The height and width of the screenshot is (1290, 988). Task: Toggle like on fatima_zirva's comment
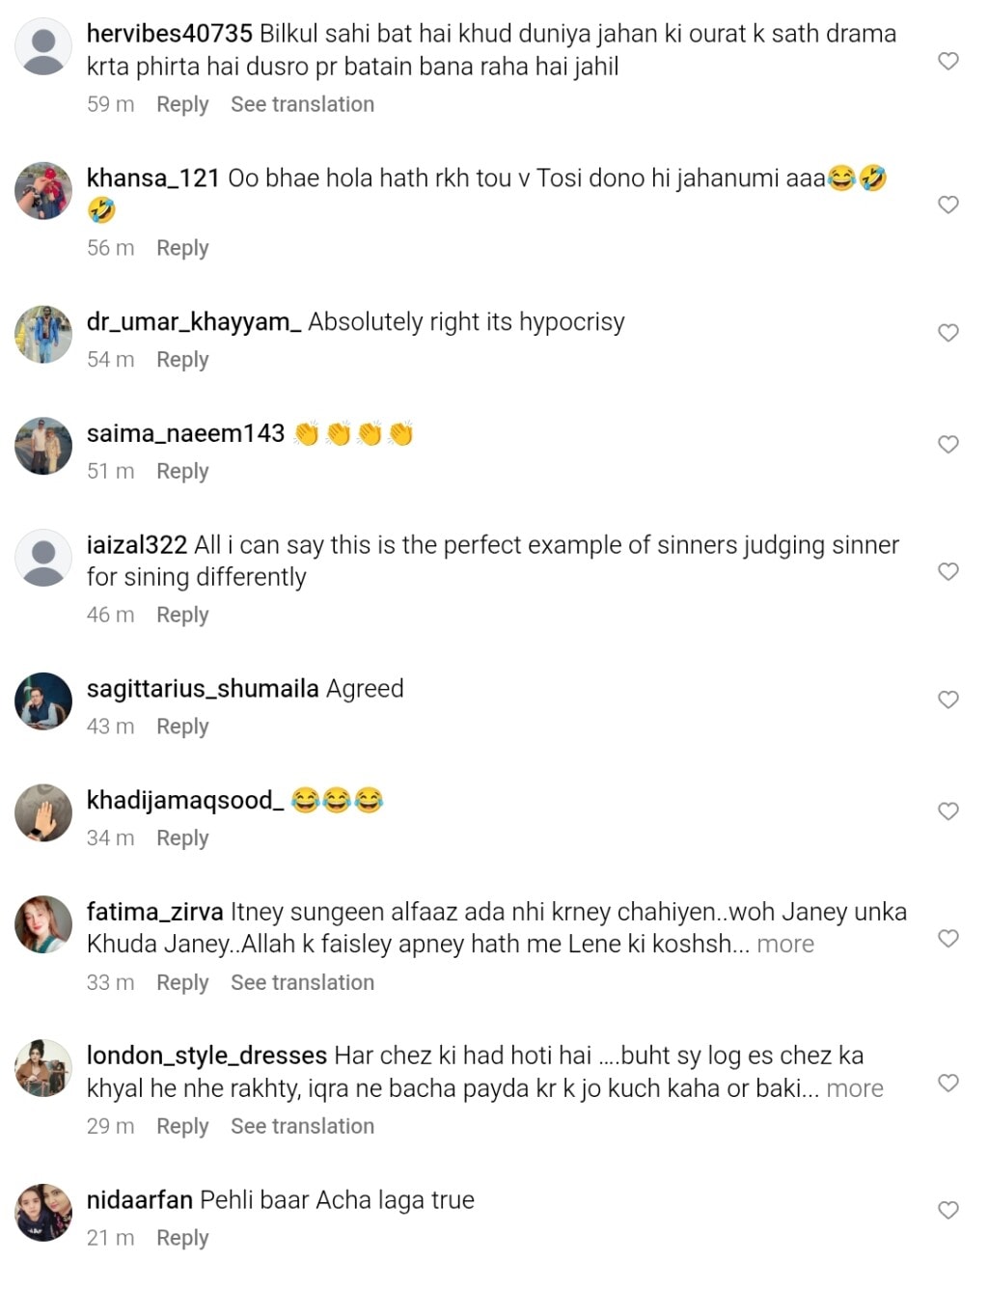[x=948, y=939]
